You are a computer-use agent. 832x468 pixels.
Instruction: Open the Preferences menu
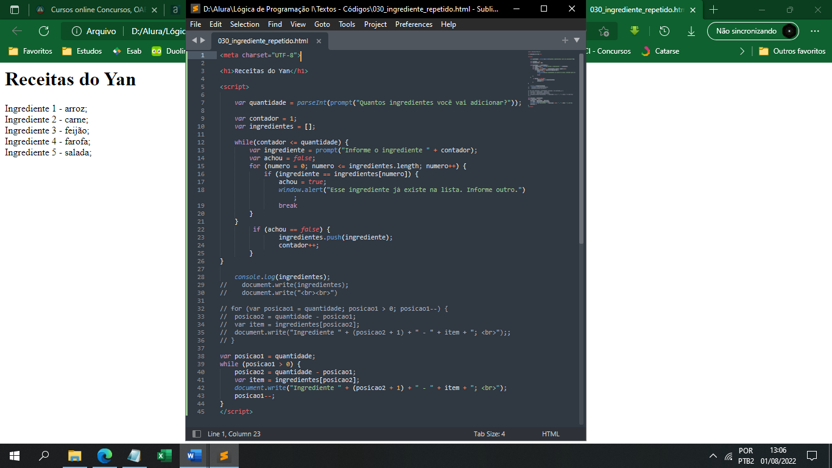pyautogui.click(x=414, y=24)
